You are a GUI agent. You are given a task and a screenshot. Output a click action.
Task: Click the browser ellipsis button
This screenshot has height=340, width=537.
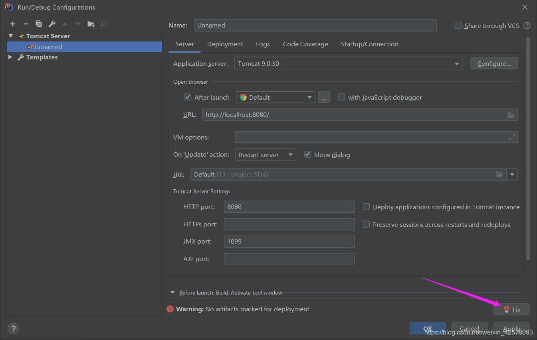(x=324, y=97)
